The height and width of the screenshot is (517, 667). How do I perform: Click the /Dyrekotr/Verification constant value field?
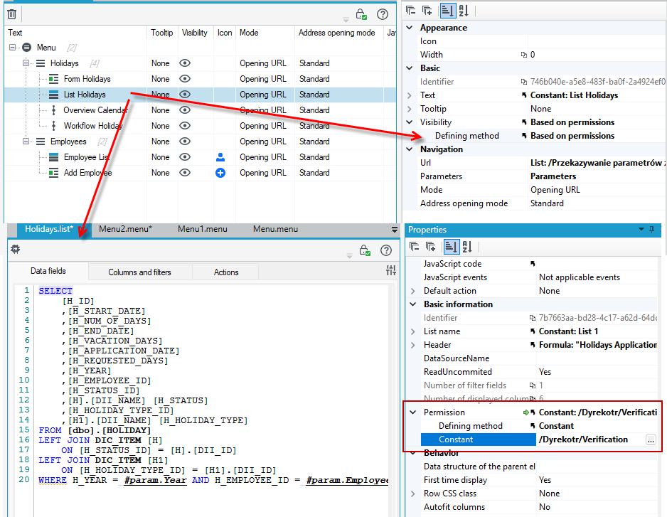point(591,439)
